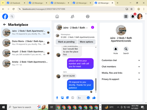Send a thumbs-up like
Image resolution: width=147 pixels, height=110 pixels.
click(94, 98)
